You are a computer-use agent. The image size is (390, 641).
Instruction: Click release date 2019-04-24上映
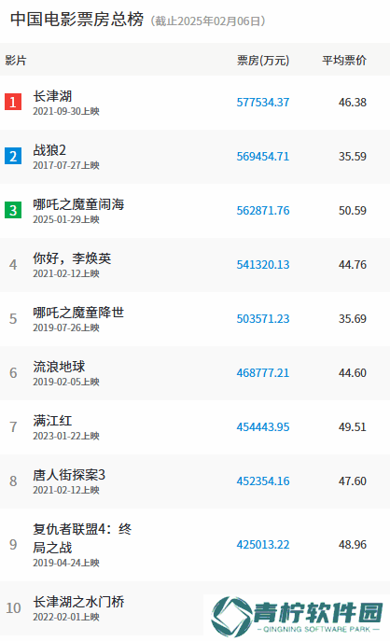(66, 563)
